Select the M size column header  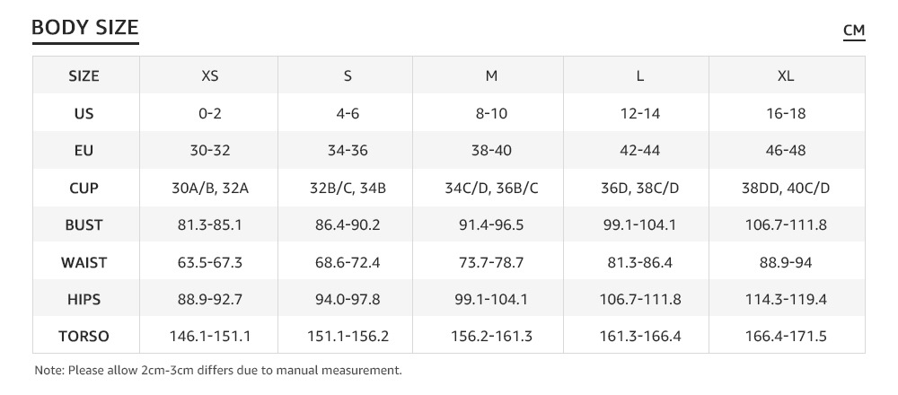tap(491, 76)
